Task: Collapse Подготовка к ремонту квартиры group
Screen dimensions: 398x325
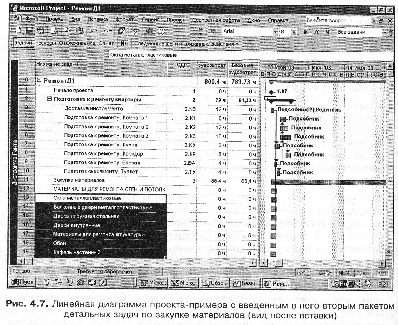Action: pyautogui.click(x=50, y=99)
